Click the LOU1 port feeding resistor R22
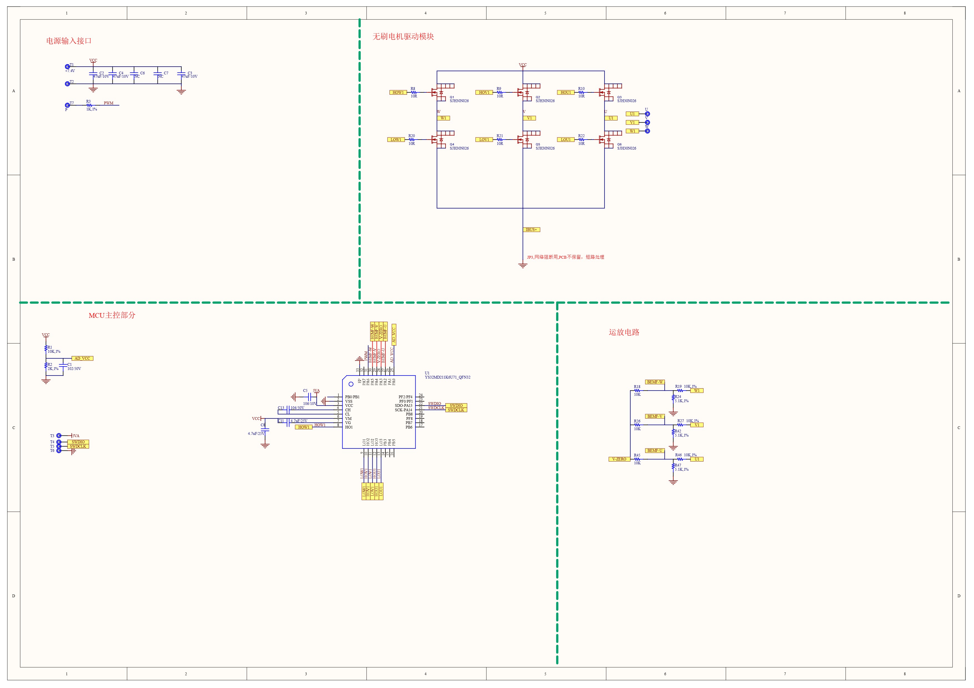Screen dimensions: 974x688 [566, 140]
